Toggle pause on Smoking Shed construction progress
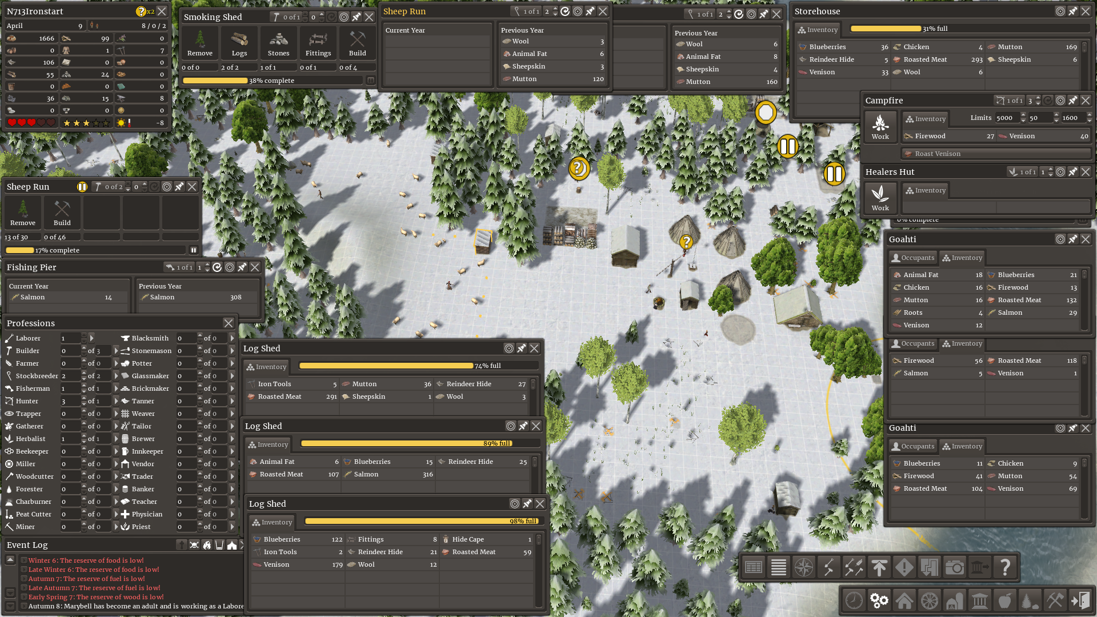Viewport: 1097px width, 617px height. pos(370,81)
